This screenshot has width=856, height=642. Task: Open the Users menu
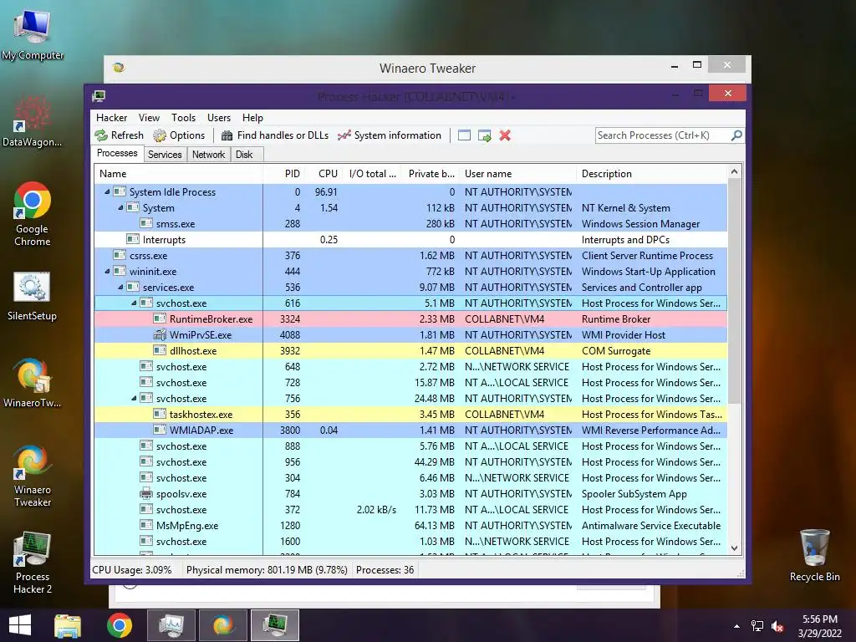pyautogui.click(x=219, y=117)
